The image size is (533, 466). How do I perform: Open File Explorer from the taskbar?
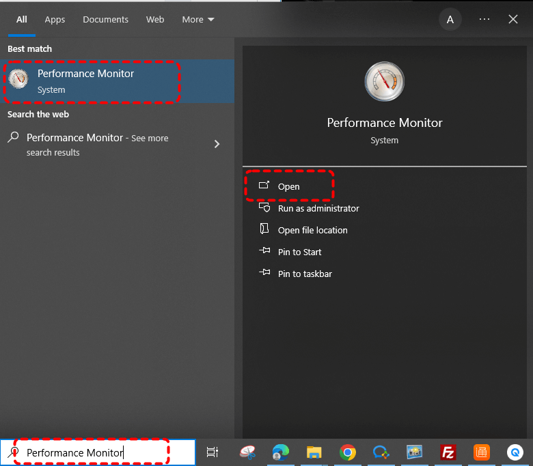coord(314,452)
